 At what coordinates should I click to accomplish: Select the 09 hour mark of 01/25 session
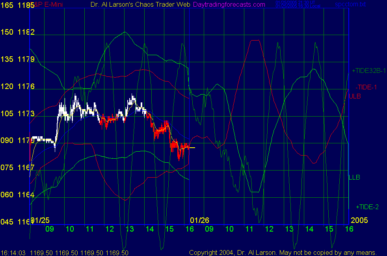(x=50, y=229)
